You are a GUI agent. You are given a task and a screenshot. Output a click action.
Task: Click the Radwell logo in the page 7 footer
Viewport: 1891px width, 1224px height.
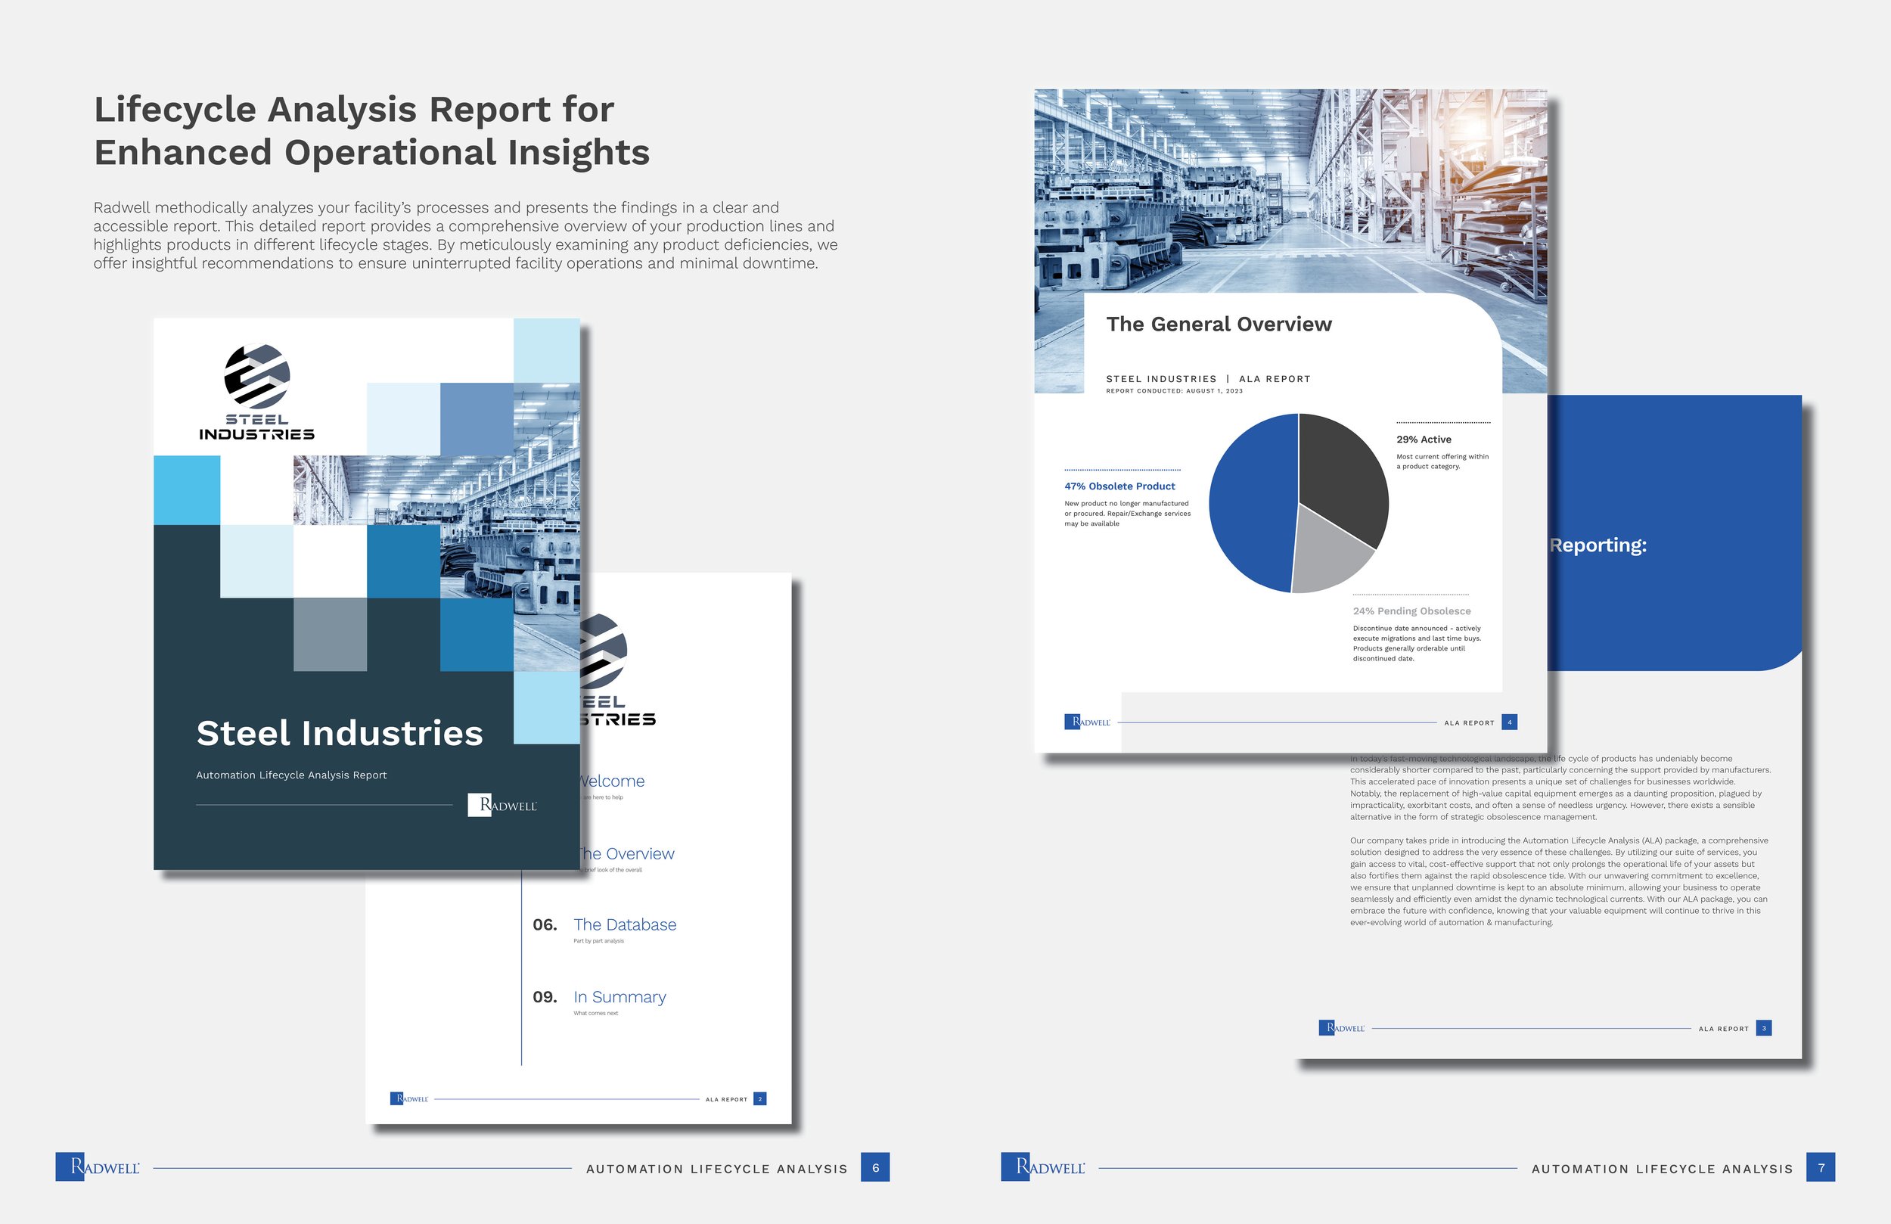click(1043, 1167)
